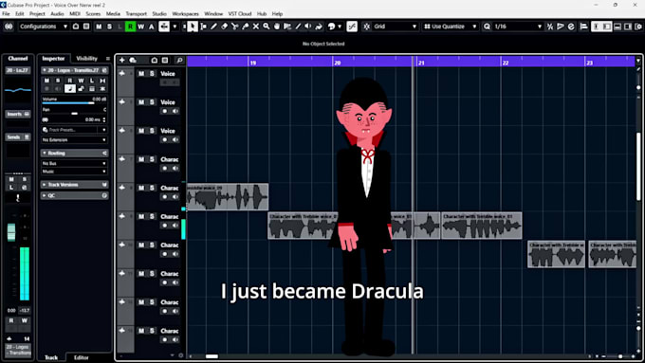Viewport: 645px width, 363px height.
Task: Open the Transport menu
Action: point(137,13)
